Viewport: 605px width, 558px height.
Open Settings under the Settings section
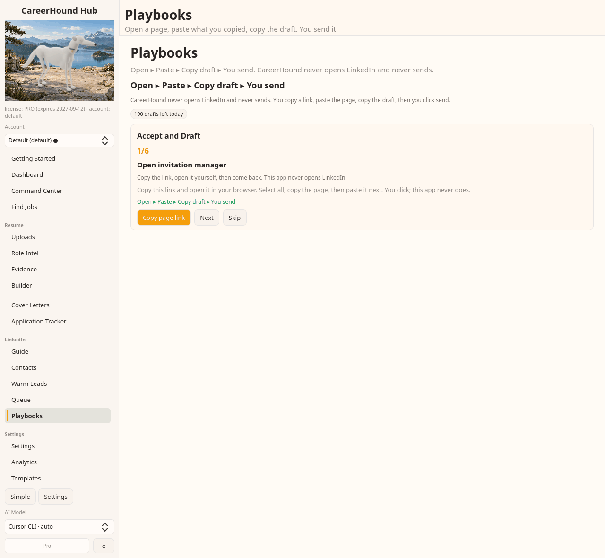58,446
